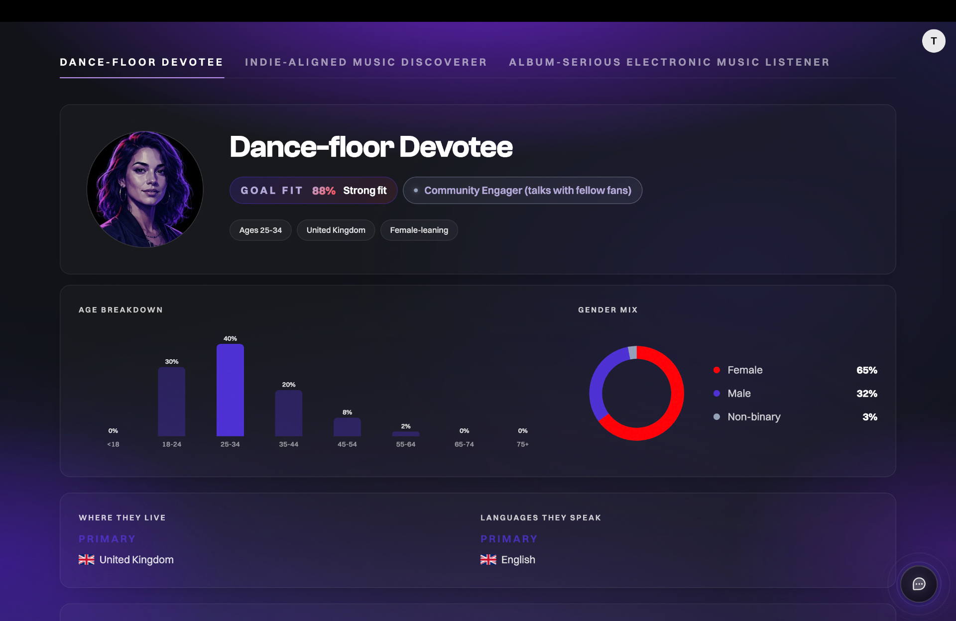Click the 40% bar value label
The width and height of the screenshot is (956, 621).
click(x=230, y=339)
